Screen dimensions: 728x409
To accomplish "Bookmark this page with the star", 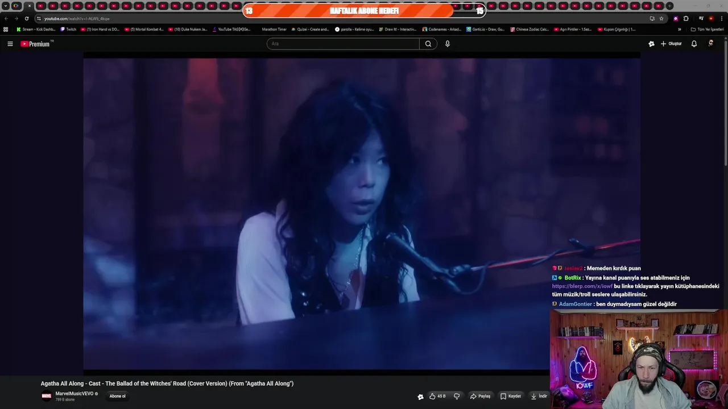I will (661, 18).
